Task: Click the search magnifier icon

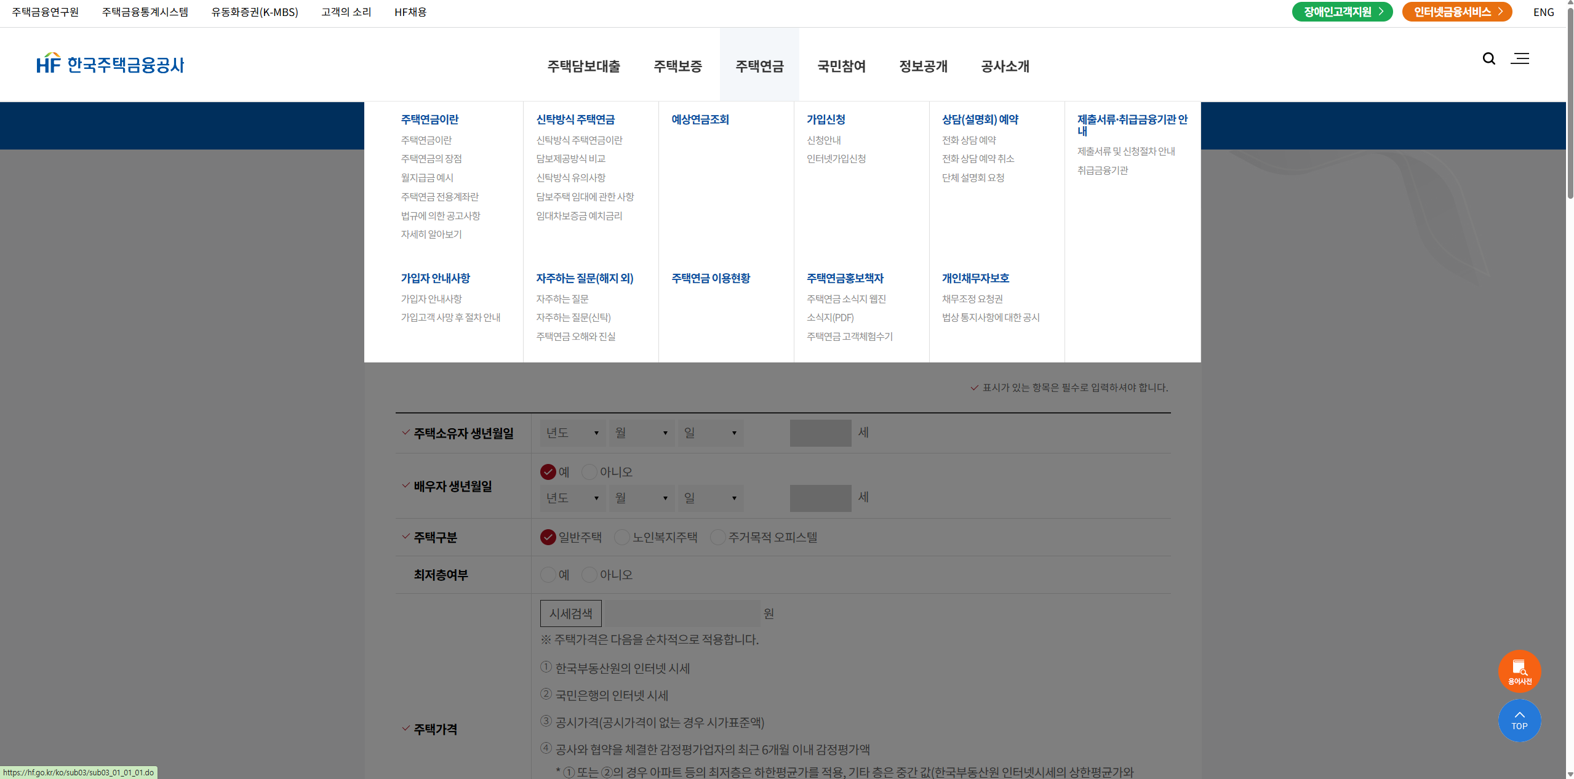Action: 1488,58
